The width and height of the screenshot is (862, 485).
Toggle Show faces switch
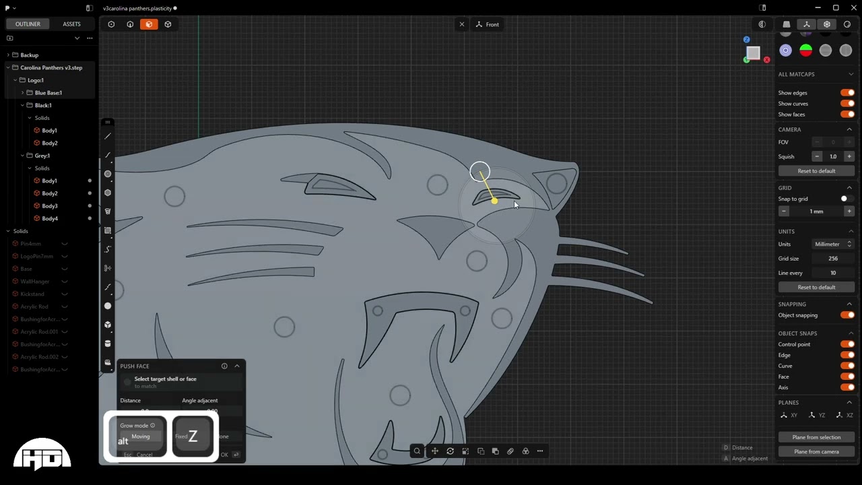847,115
